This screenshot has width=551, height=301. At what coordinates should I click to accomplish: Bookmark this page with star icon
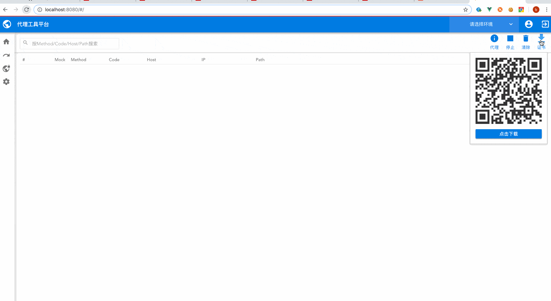pyautogui.click(x=466, y=10)
